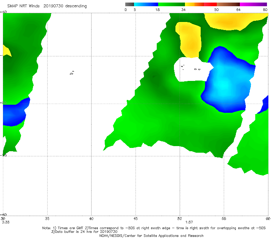Click the color bar label "80"

tap(265, 10)
